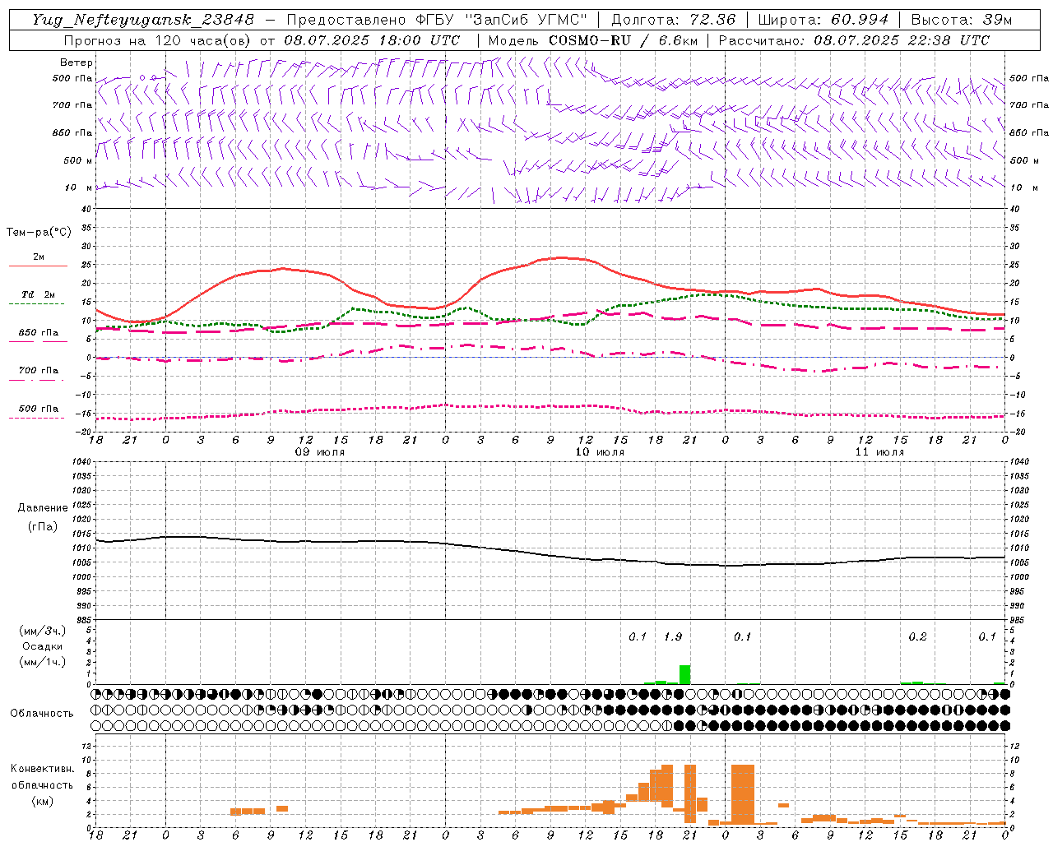Click the 0.2 precipitation total value
This screenshot has width=1053, height=842.
click(917, 637)
